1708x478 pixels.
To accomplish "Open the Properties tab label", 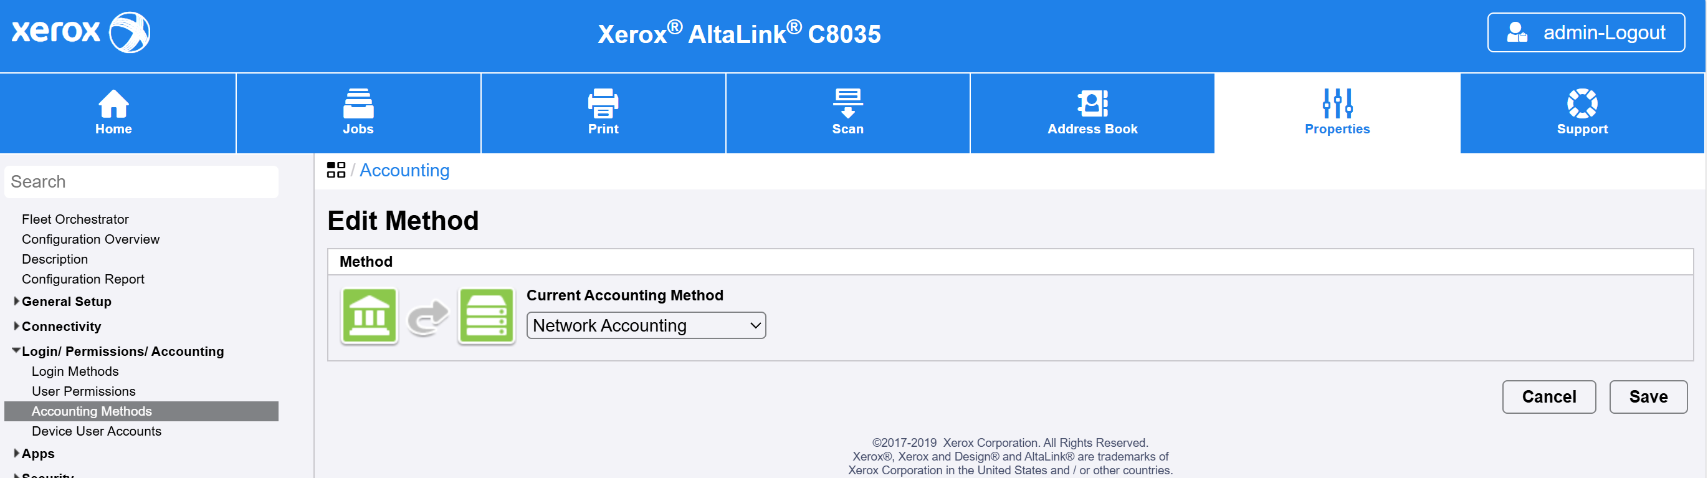I will click(1337, 129).
